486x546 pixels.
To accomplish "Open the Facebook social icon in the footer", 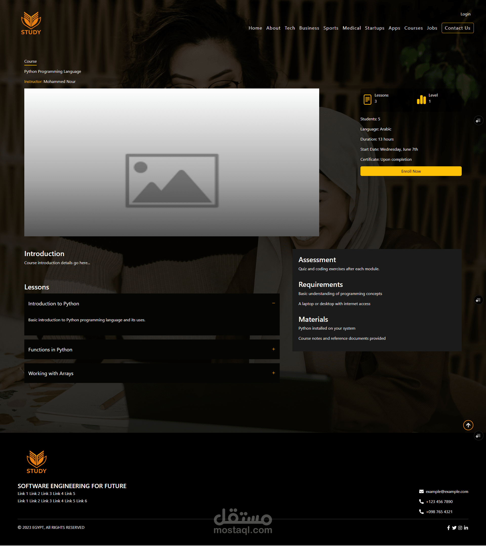I will click(448, 528).
